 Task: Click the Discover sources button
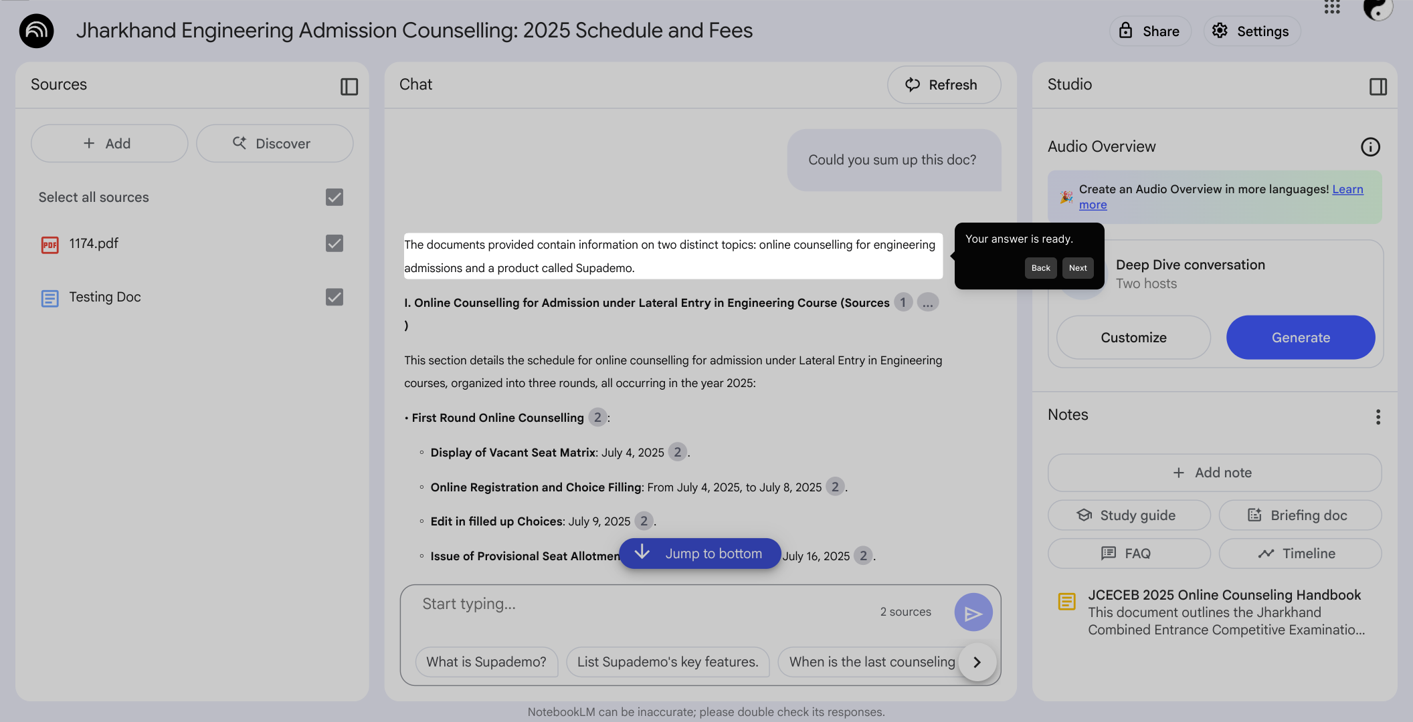point(274,144)
